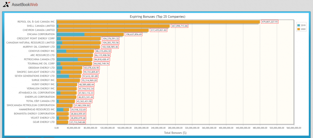Image resolution: width=313 pixels, height=138 pixels.
Task: Click the 240,000,000.00 axis tick label
Action: click(158, 128)
